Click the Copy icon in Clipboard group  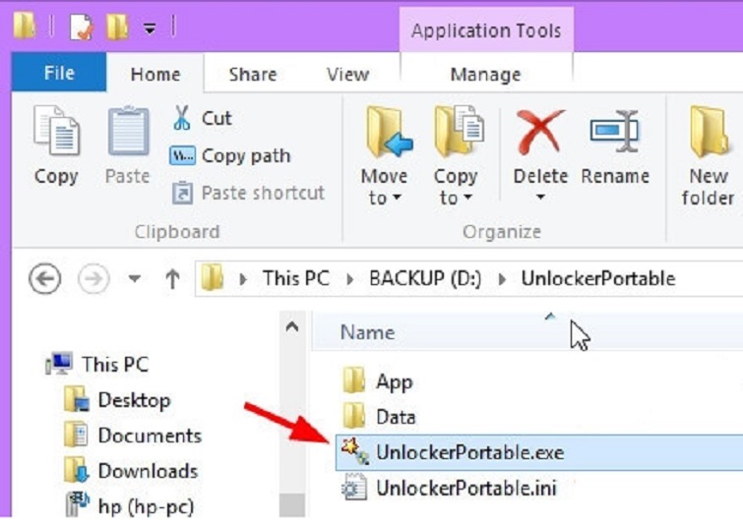click(55, 133)
